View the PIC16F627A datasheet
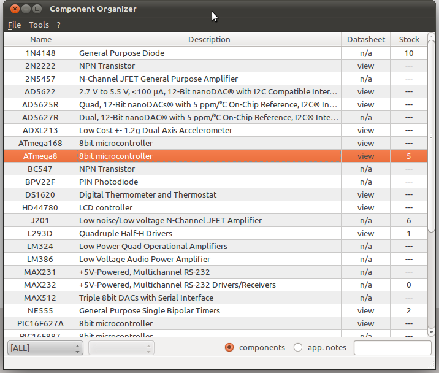Image resolution: width=439 pixels, height=373 pixels. pos(365,324)
